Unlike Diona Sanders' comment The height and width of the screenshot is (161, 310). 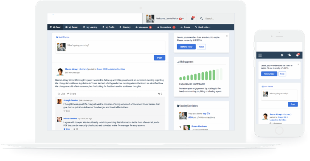pyautogui.click(x=67, y=129)
